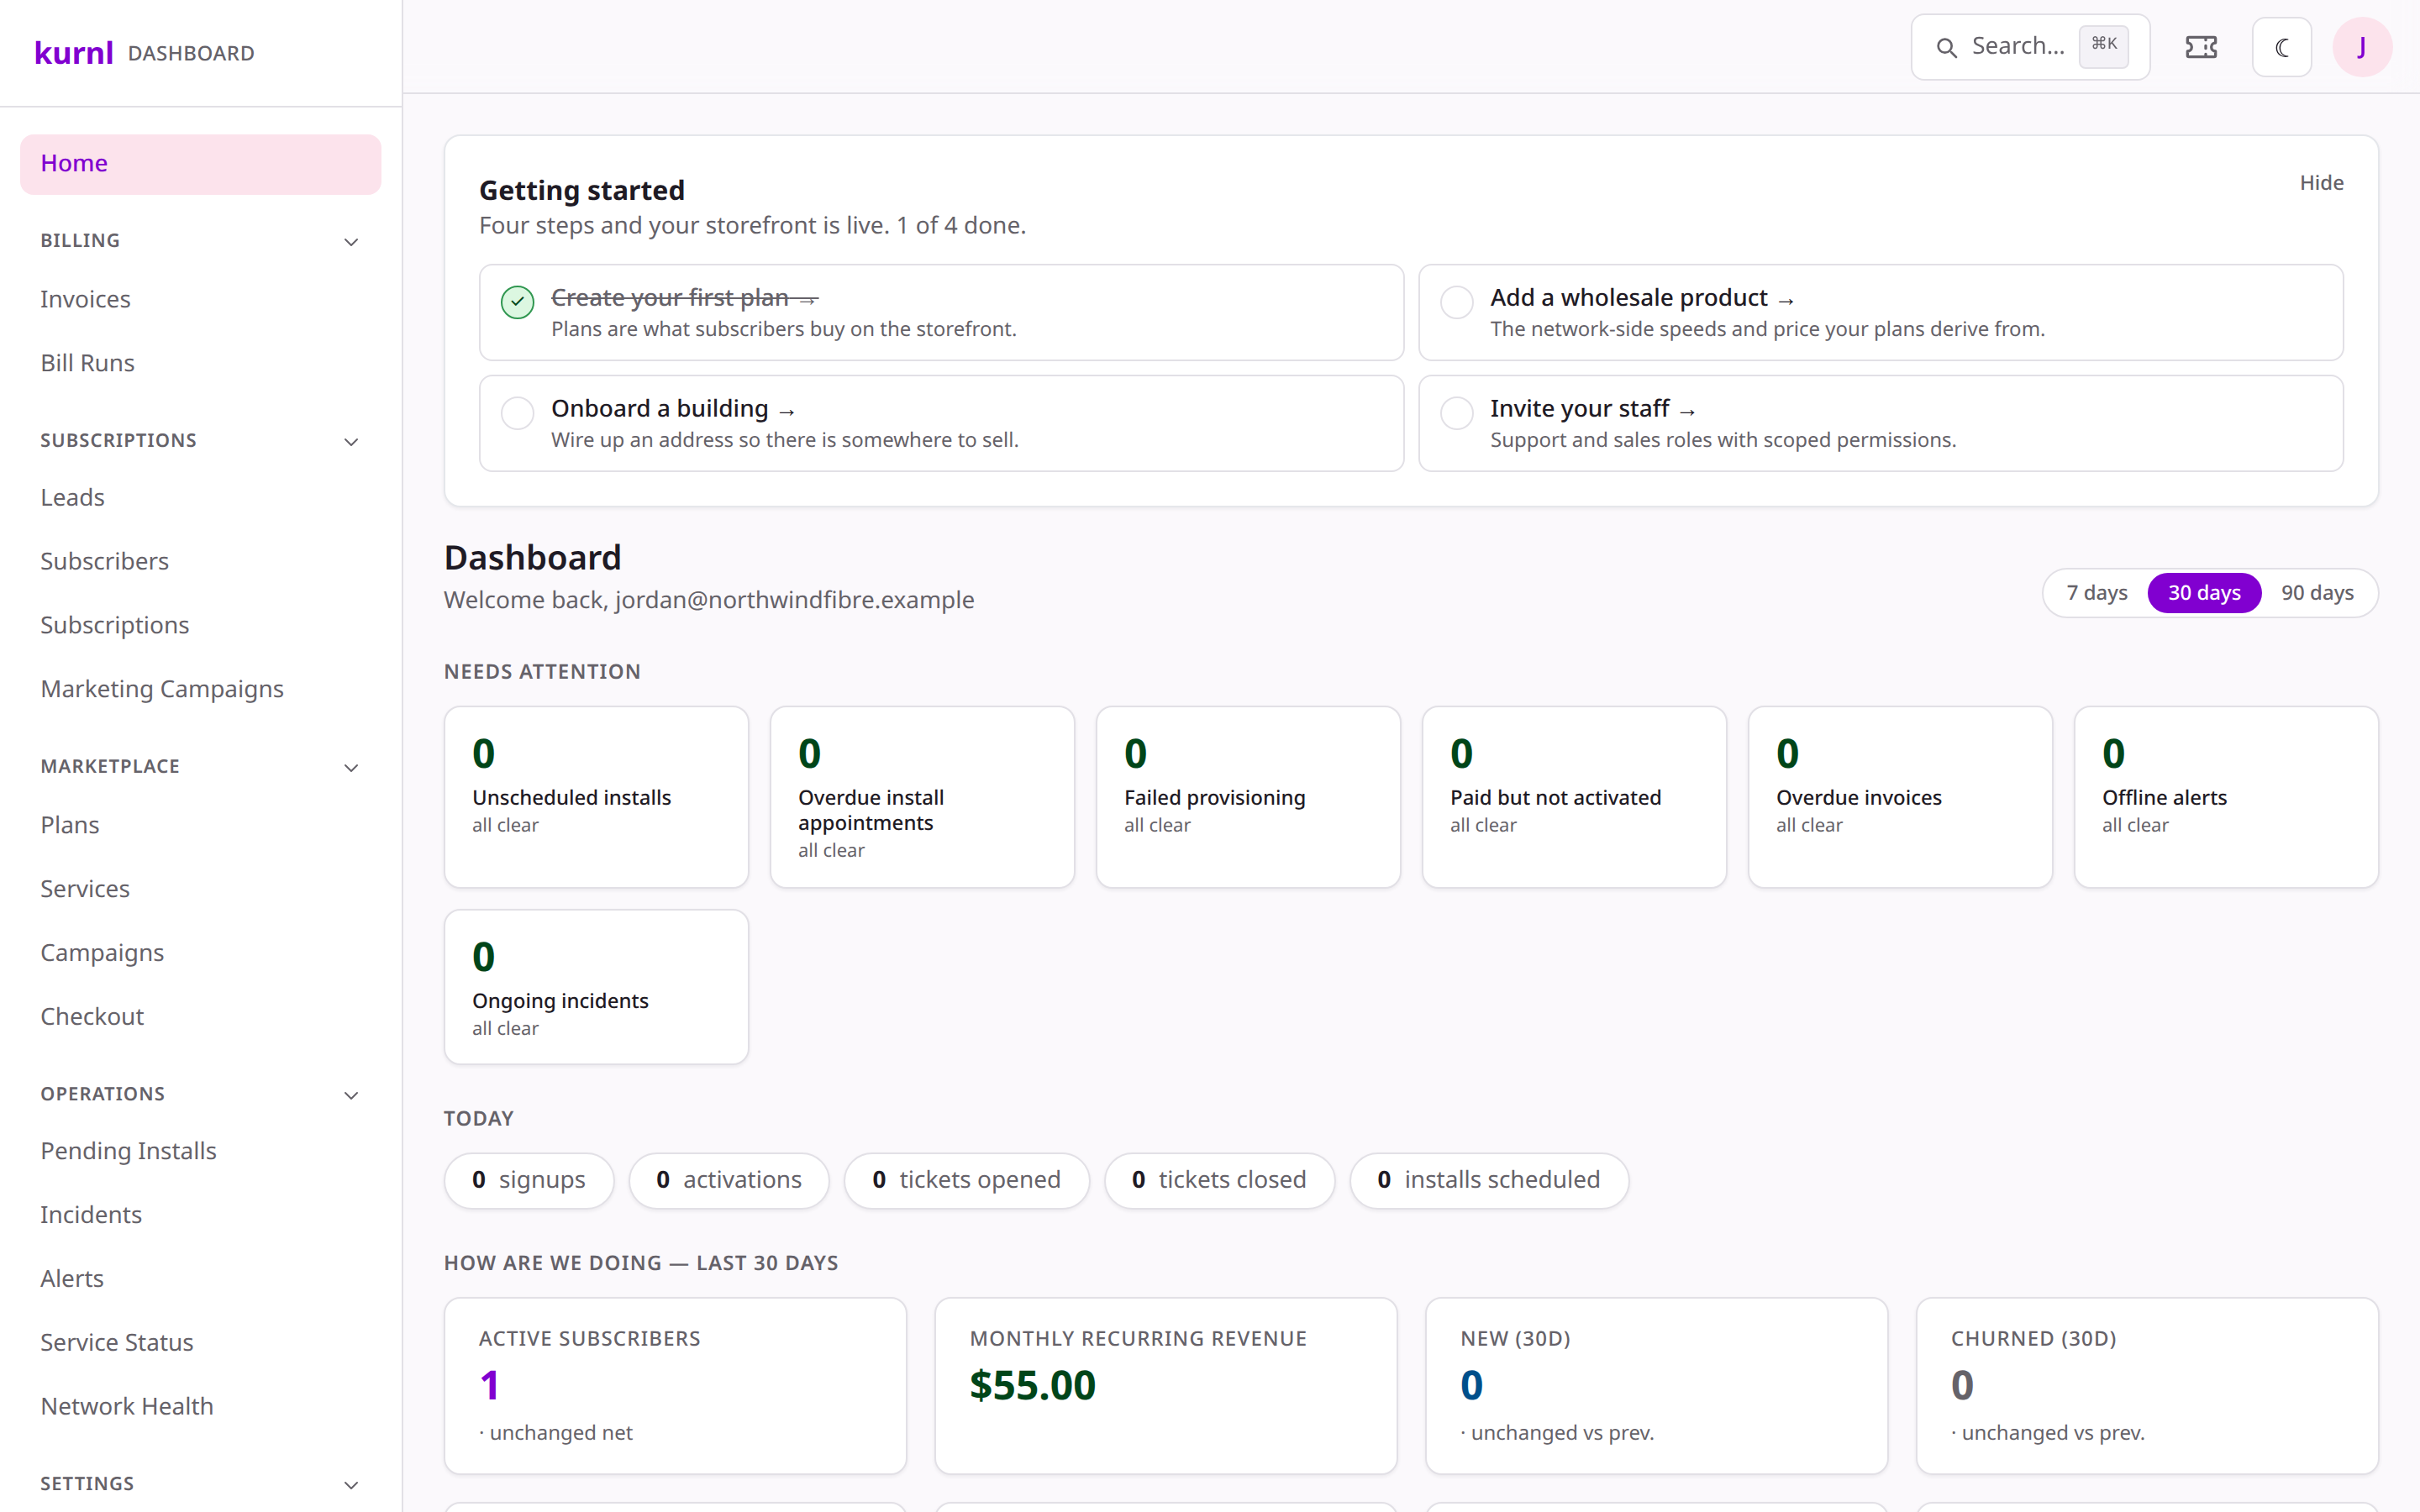Screen dimensions: 2420x1512
Task: Click the magnifier icon in Search
Action: [1946, 47]
